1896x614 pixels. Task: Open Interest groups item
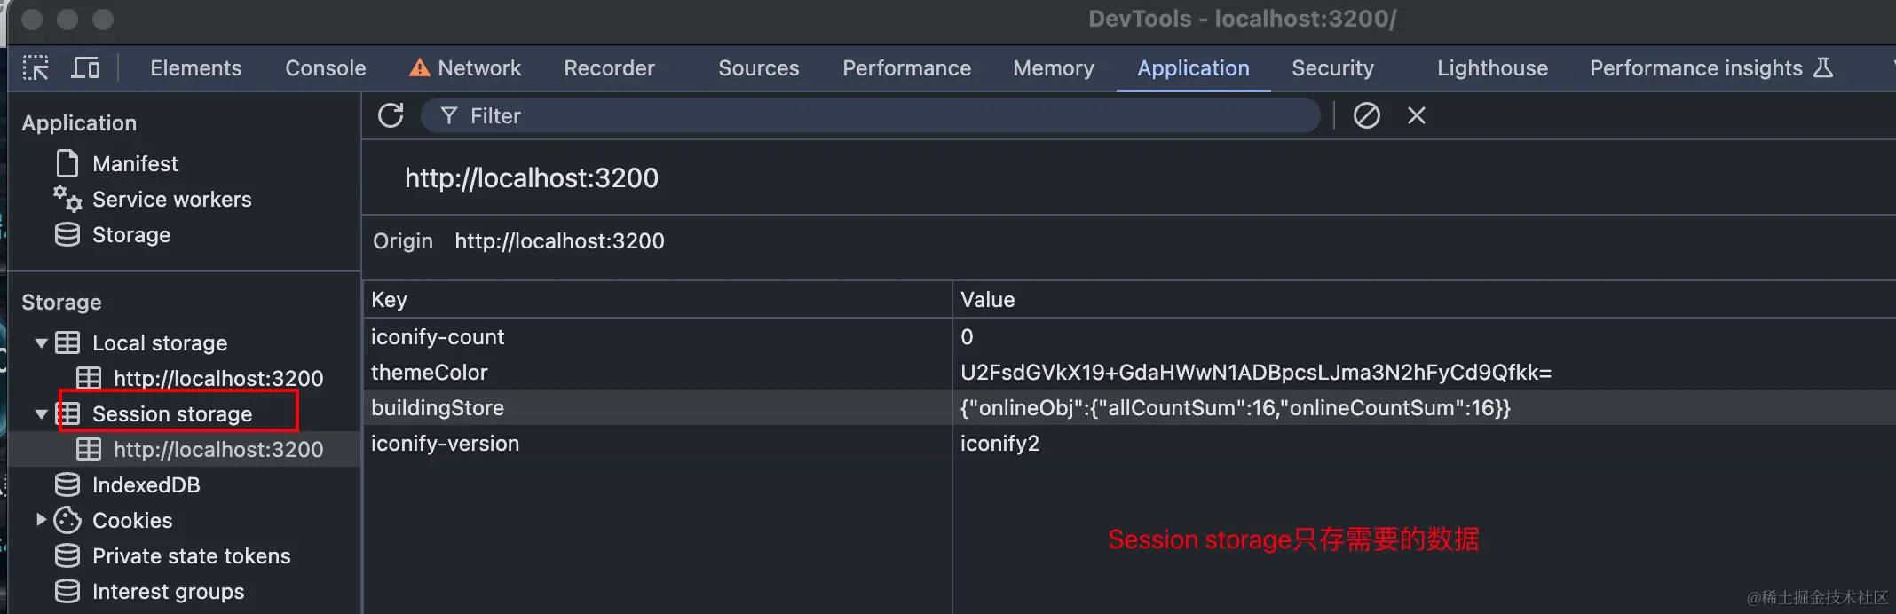(168, 592)
